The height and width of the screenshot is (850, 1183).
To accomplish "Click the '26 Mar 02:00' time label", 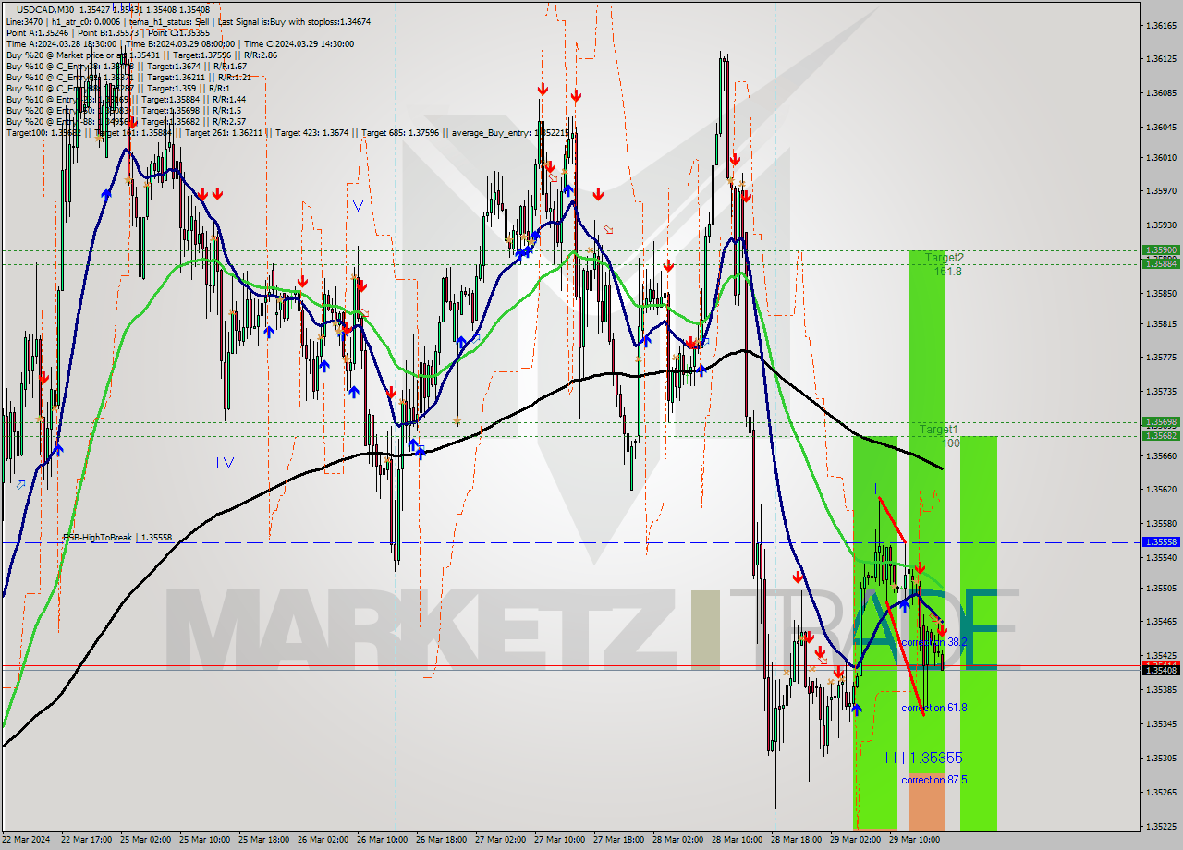I will click(x=323, y=840).
